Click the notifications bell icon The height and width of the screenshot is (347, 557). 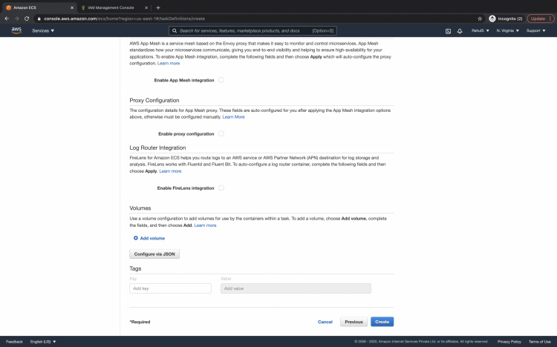click(461, 31)
